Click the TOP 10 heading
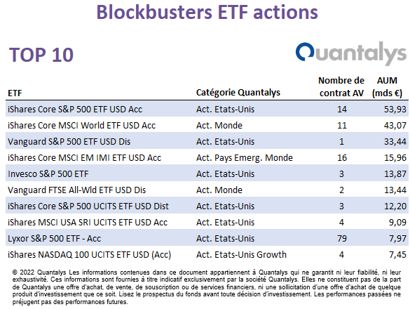 (x=41, y=55)
